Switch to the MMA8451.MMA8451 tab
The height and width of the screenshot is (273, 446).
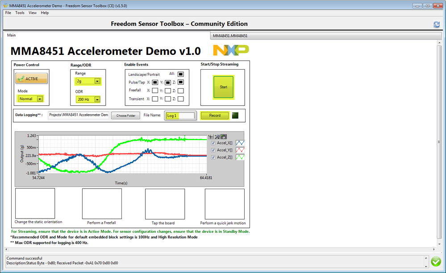pyautogui.click(x=325, y=36)
